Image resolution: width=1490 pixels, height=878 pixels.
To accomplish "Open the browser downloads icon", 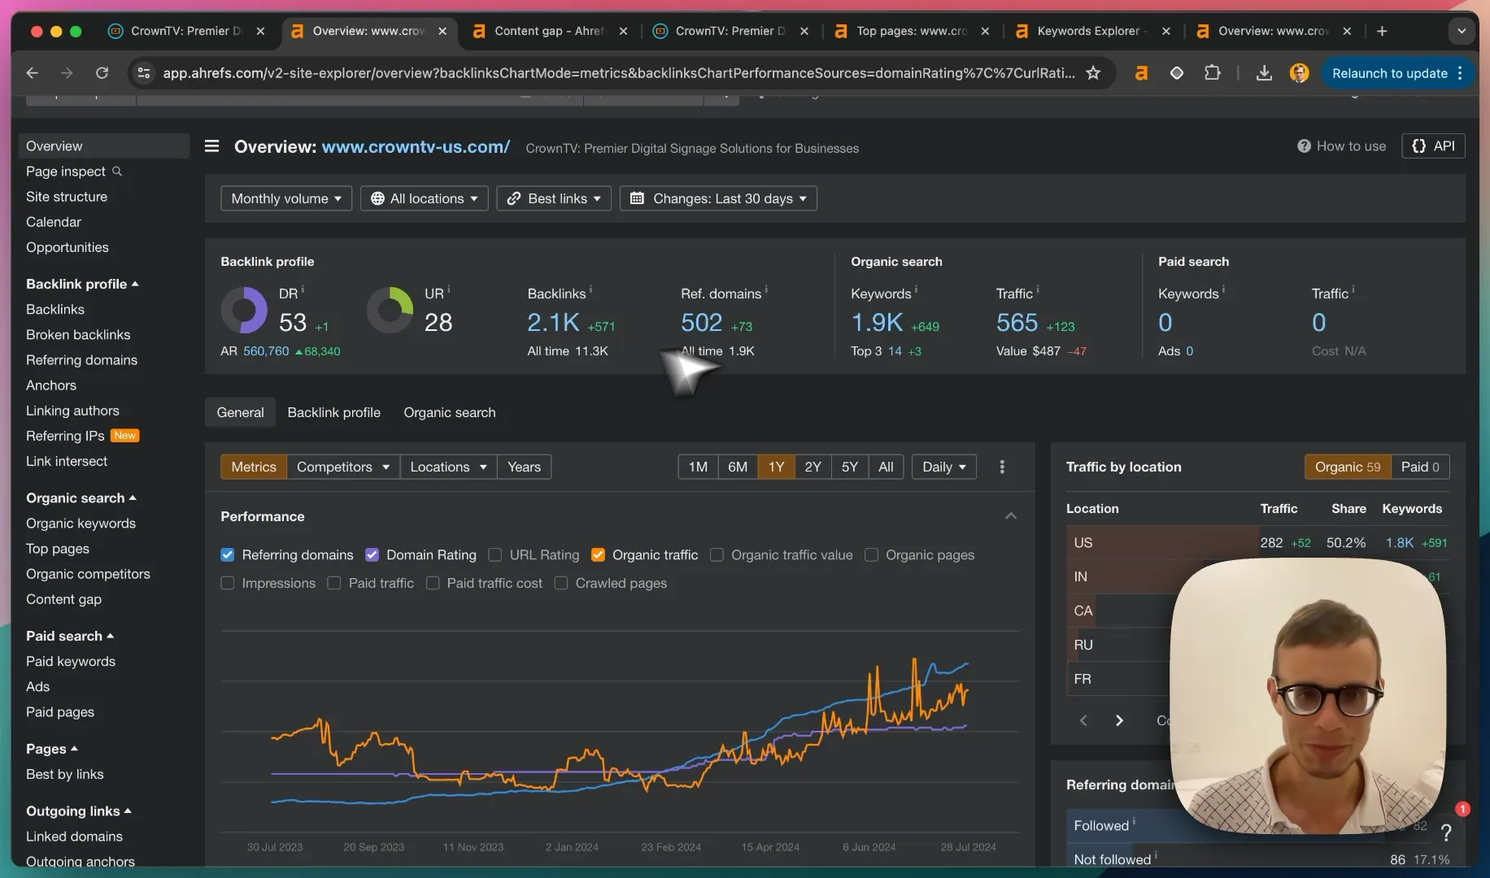I will click(x=1264, y=73).
